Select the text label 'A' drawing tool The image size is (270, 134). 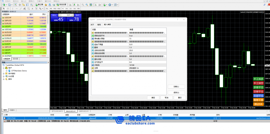tap(32, 8)
